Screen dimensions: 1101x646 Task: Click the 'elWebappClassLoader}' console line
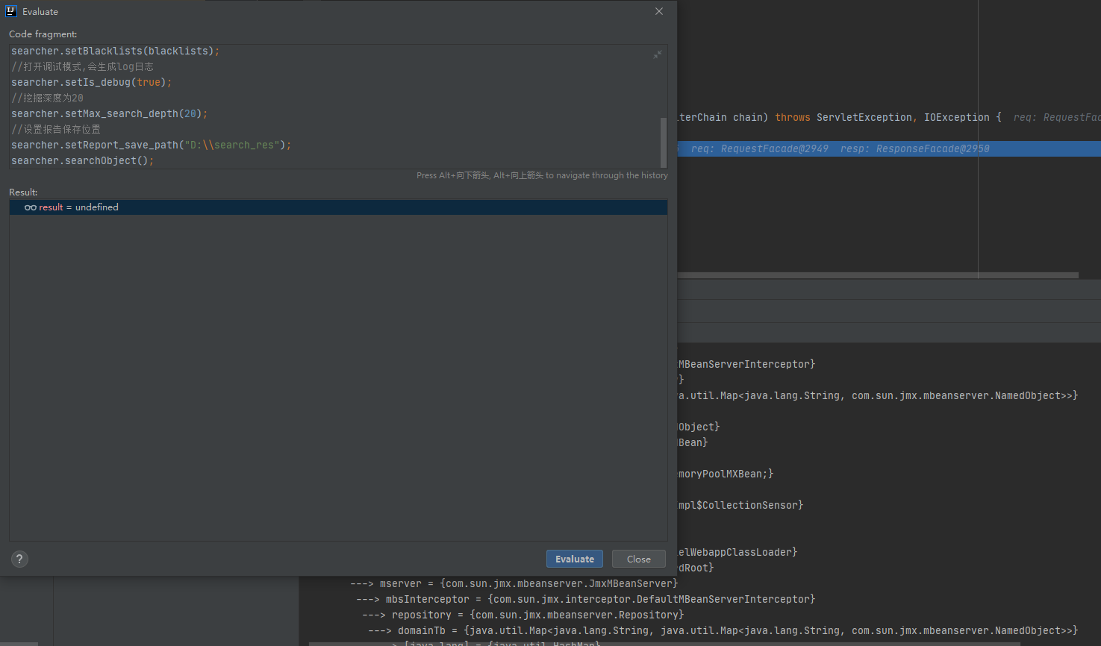[737, 552]
